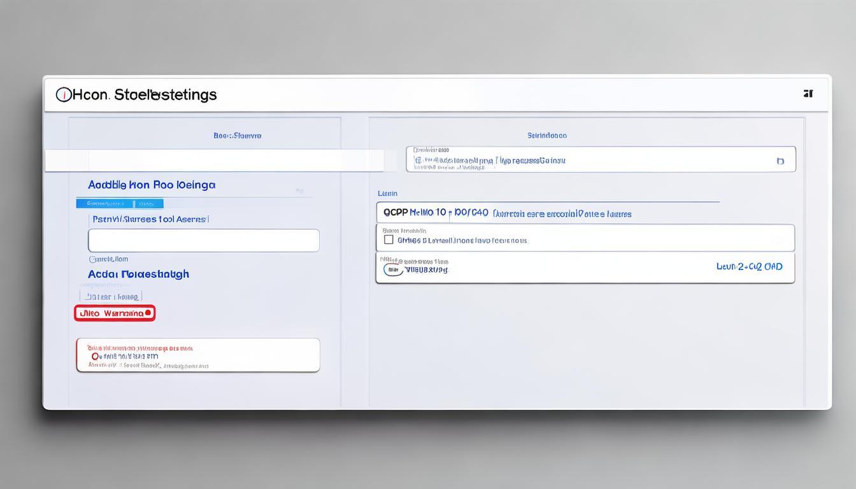Click the bold blue heading above the Warning button
This screenshot has height=489, width=856.
point(138,274)
